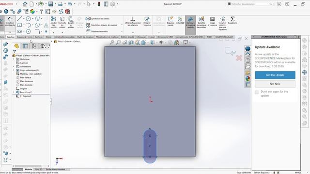Open Déplacer les entités dropdown arrow
Image resolution: width=310 pixels, height=174 pixels.
click(122, 31)
